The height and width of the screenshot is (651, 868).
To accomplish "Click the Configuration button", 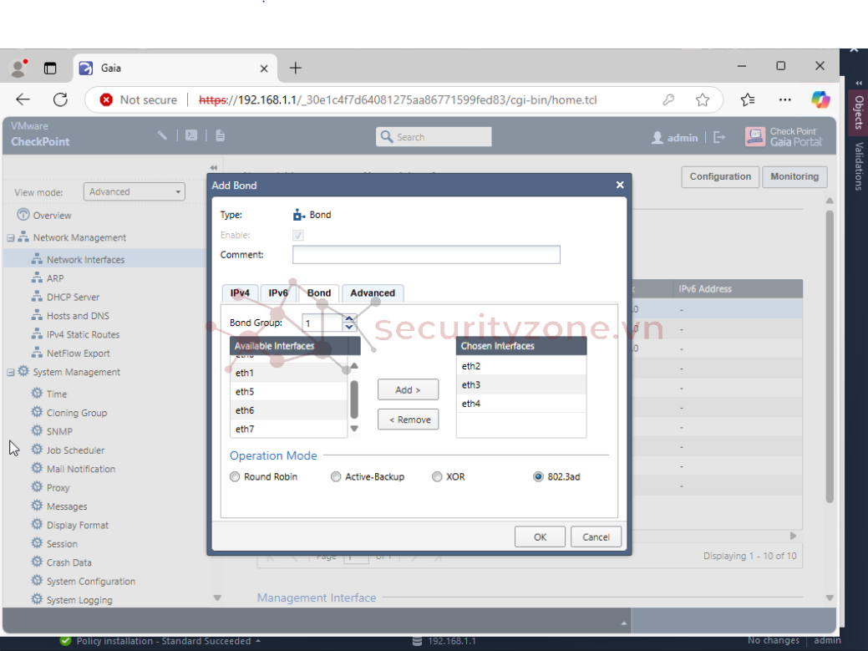I will [720, 176].
